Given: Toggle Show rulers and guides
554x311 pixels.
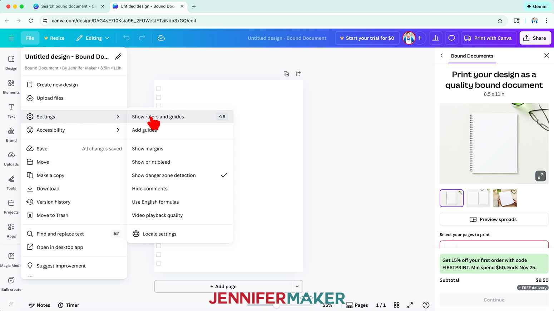Looking at the screenshot, I should click(x=180, y=117).
